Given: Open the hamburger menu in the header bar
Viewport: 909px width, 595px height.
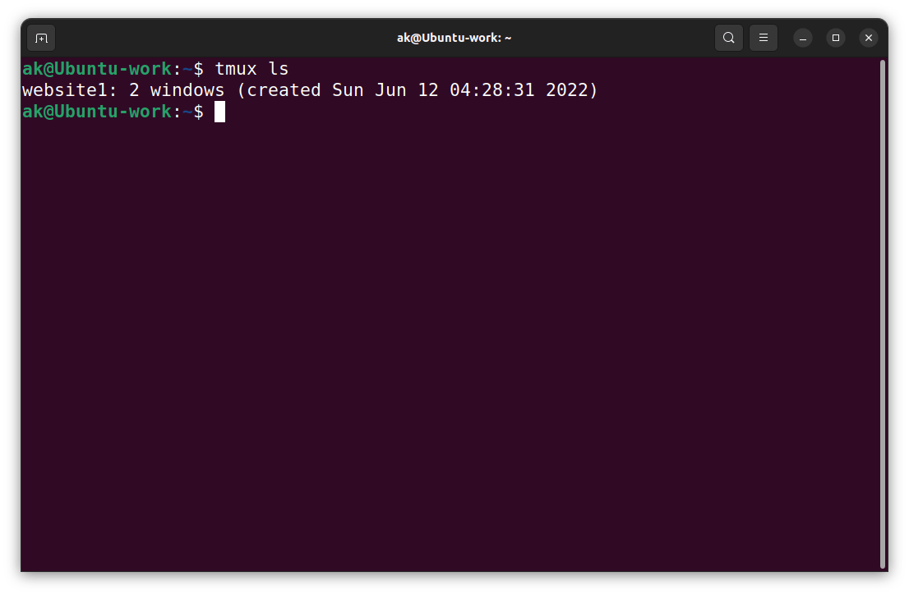Looking at the screenshot, I should tap(763, 38).
